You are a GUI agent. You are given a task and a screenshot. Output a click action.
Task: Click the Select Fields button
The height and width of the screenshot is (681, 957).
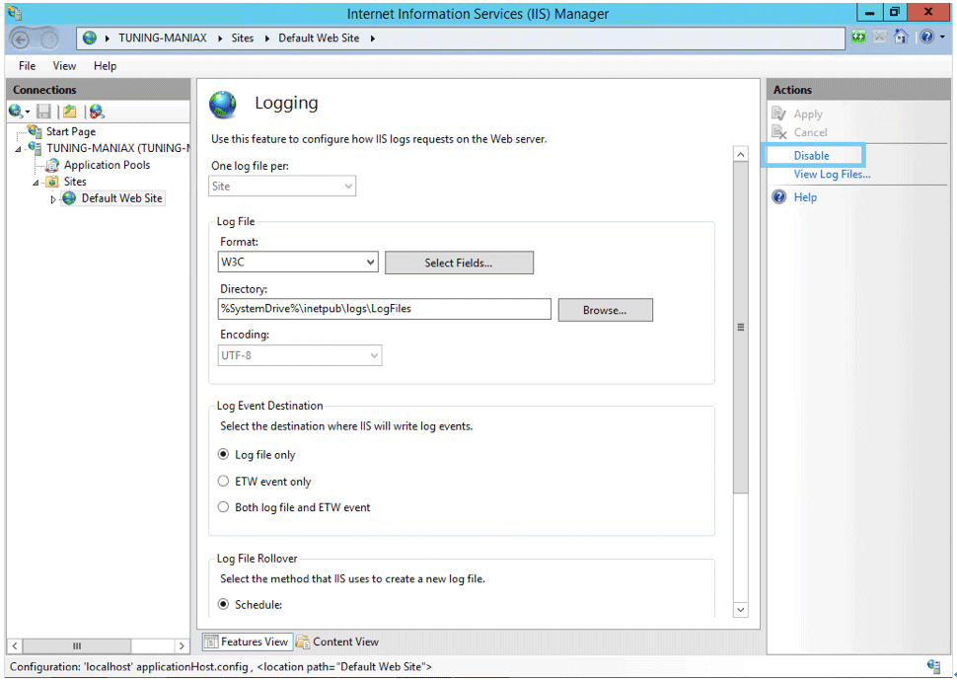pos(459,263)
